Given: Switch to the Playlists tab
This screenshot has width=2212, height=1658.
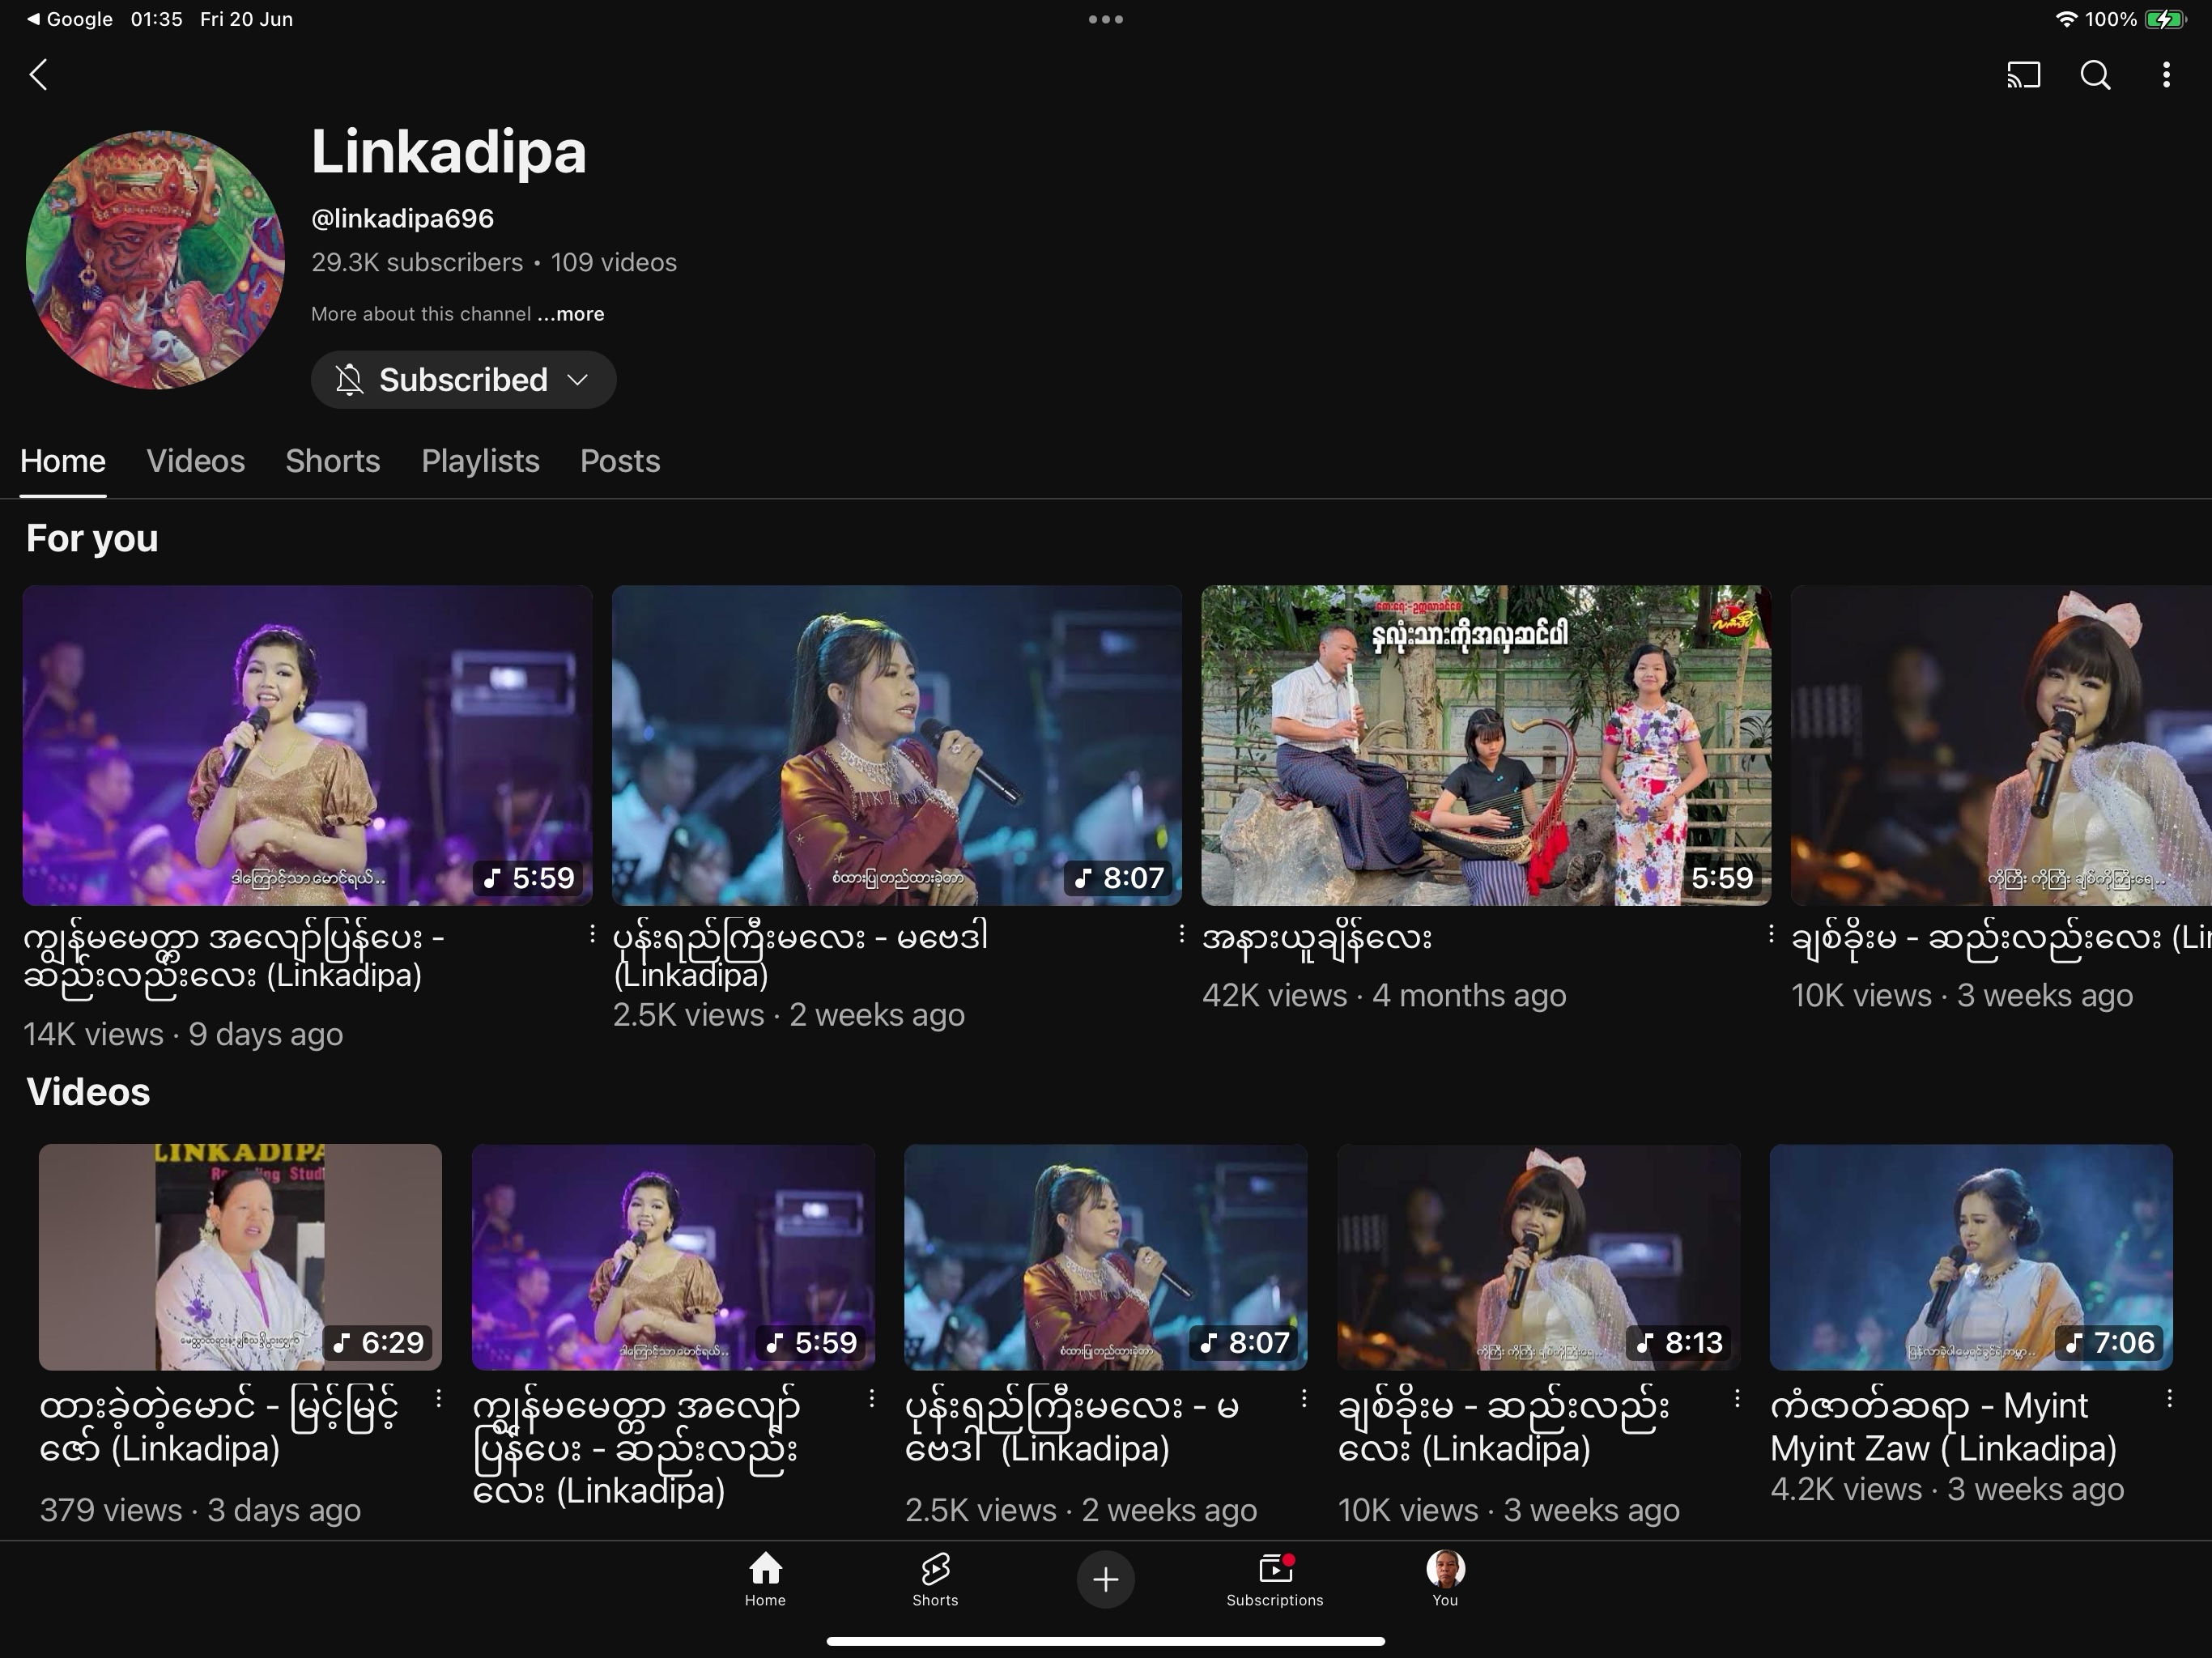Looking at the screenshot, I should pyautogui.click(x=480, y=461).
